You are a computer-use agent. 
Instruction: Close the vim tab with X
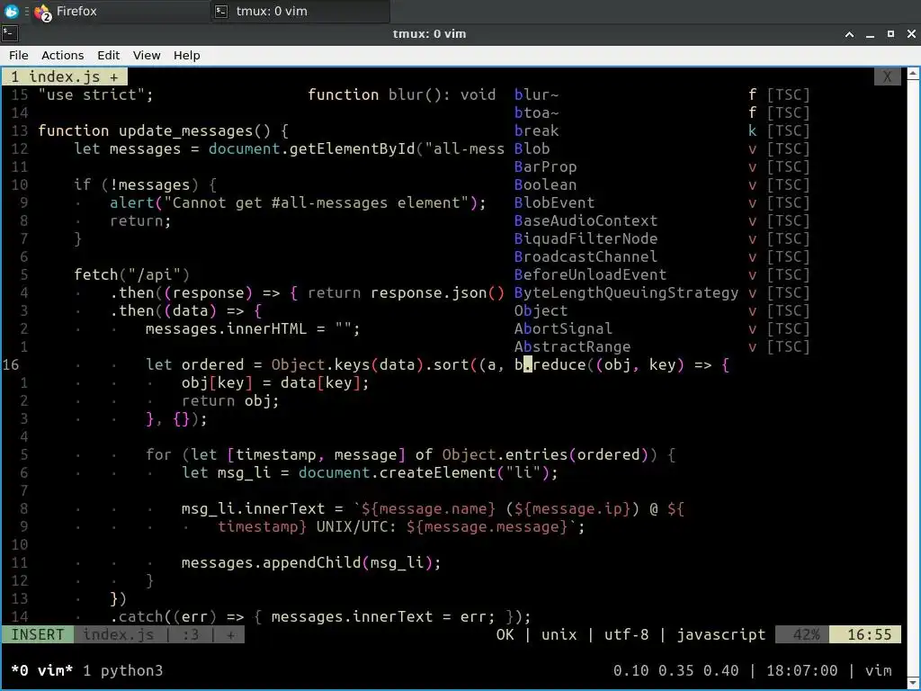point(887,77)
